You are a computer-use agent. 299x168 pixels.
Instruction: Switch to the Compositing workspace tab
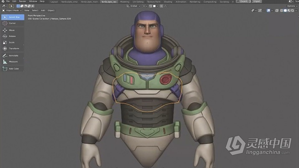(210, 2)
